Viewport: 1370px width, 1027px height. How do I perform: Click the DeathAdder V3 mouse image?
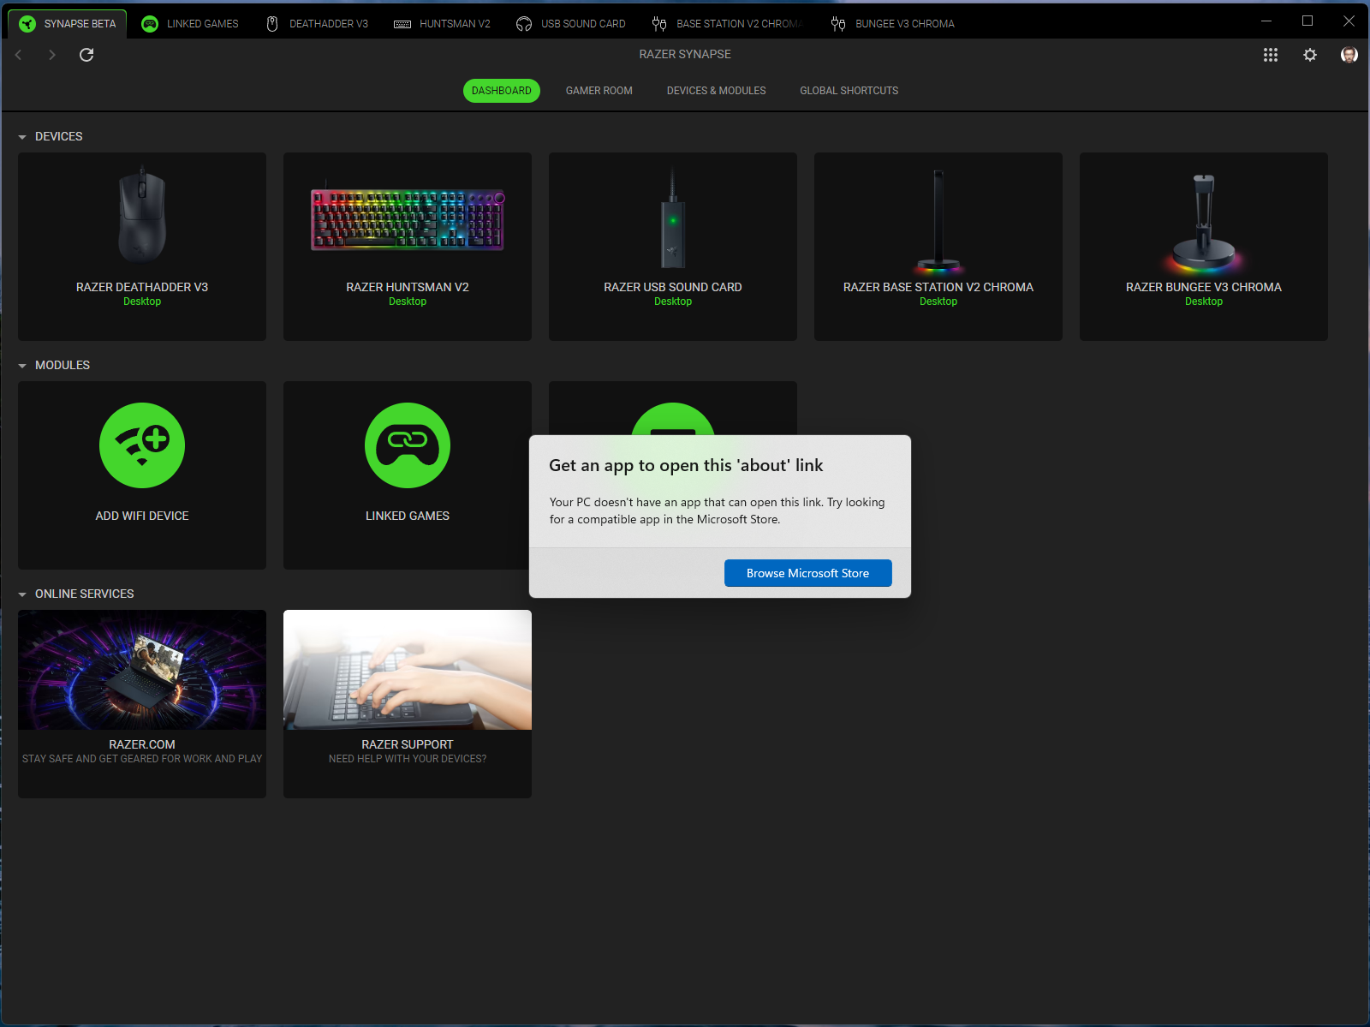[142, 214]
